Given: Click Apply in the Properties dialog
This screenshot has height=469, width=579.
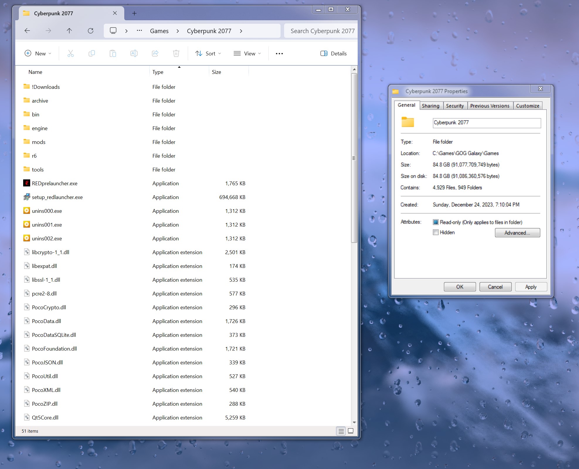Looking at the screenshot, I should (x=531, y=287).
